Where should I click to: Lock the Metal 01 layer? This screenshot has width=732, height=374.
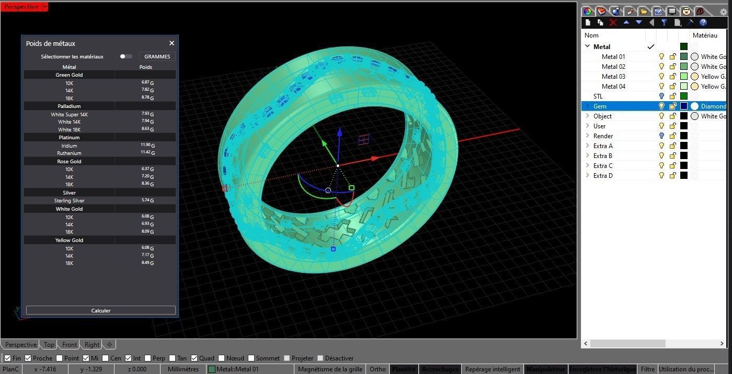[x=673, y=56]
